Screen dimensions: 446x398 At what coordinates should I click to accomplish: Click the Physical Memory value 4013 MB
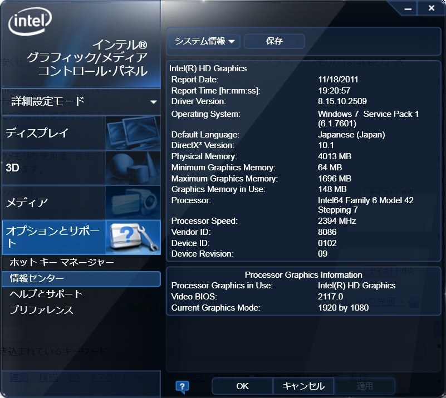pos(335,156)
